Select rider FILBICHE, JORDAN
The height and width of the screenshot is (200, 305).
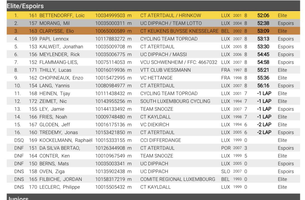pos(61,179)
